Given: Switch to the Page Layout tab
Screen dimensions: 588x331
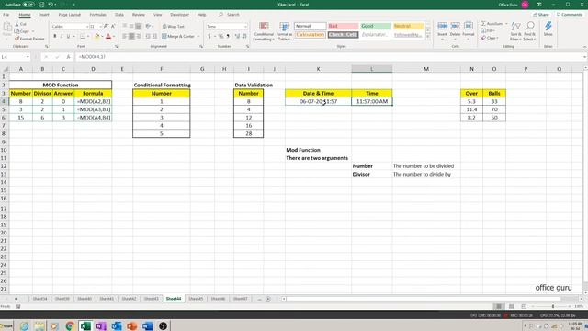Looking at the screenshot, I should point(70,15).
